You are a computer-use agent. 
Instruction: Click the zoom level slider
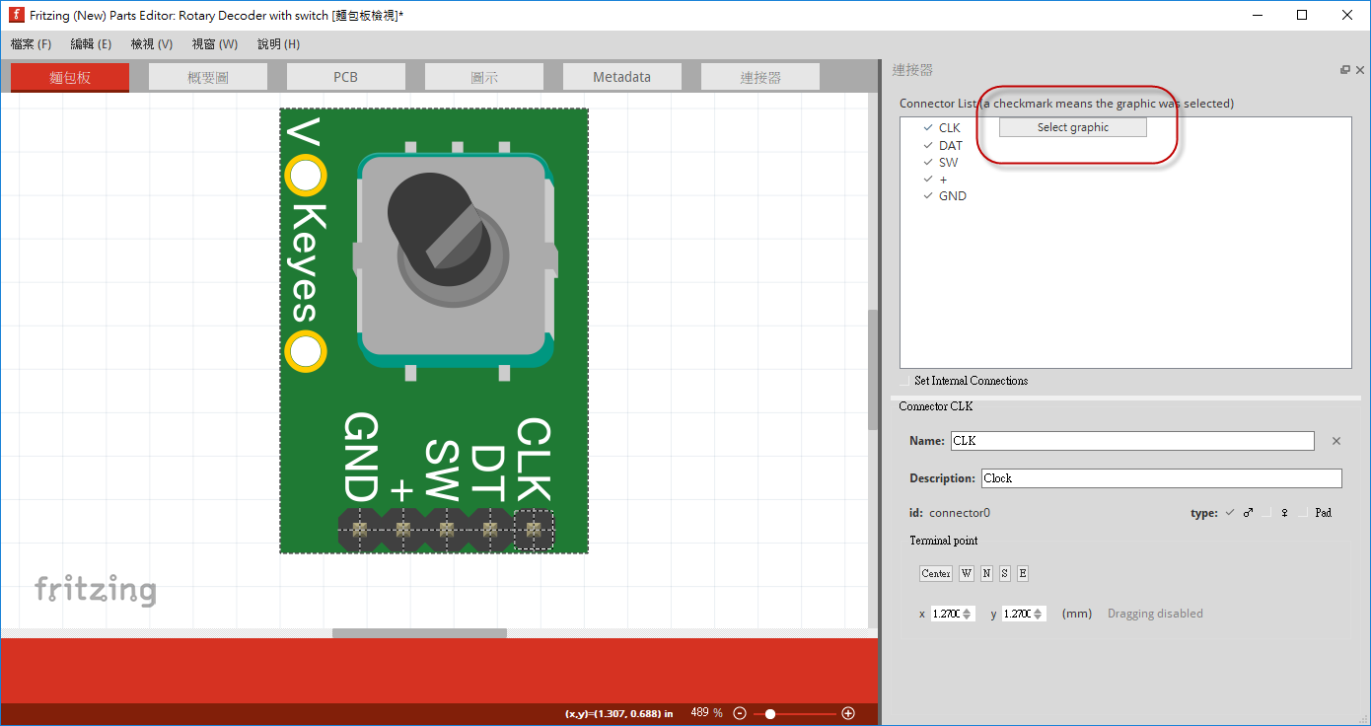click(772, 712)
